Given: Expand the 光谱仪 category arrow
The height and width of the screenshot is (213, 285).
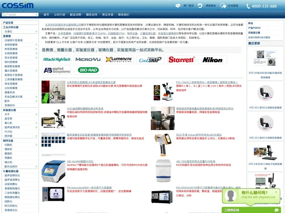Looking at the screenshot, I should coord(36,32).
